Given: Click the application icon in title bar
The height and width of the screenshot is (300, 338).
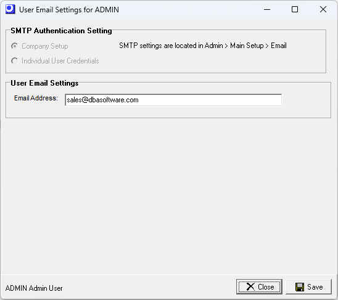Looking at the screenshot, I should click(10, 9).
